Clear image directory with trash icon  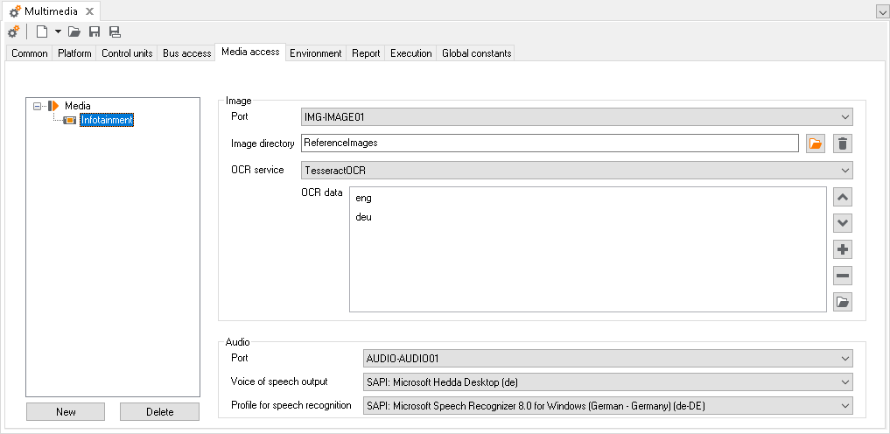click(x=843, y=143)
